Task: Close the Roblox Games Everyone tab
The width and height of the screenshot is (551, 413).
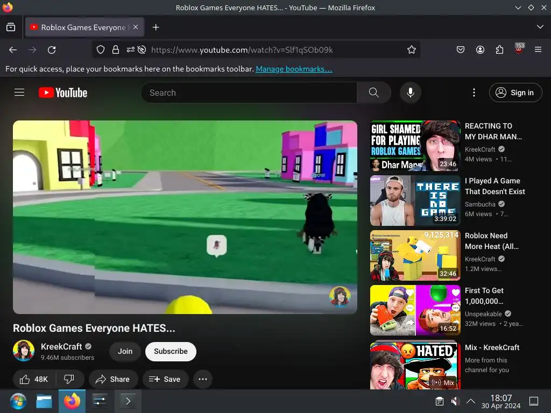Action: pyautogui.click(x=136, y=27)
